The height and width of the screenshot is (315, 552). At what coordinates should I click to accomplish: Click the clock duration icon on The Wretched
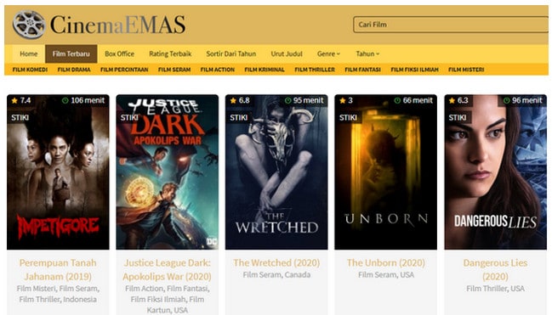click(288, 100)
